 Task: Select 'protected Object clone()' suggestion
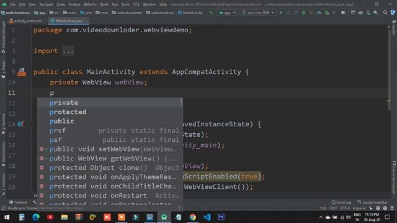pos(109,168)
